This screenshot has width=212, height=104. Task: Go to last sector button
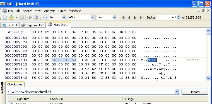point(141,17)
